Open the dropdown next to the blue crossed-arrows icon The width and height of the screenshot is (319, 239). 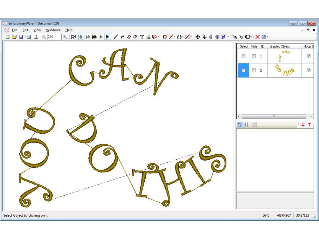tap(228, 37)
